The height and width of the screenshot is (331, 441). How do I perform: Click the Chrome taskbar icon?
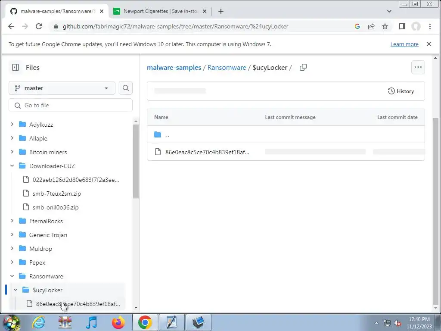tap(145, 322)
